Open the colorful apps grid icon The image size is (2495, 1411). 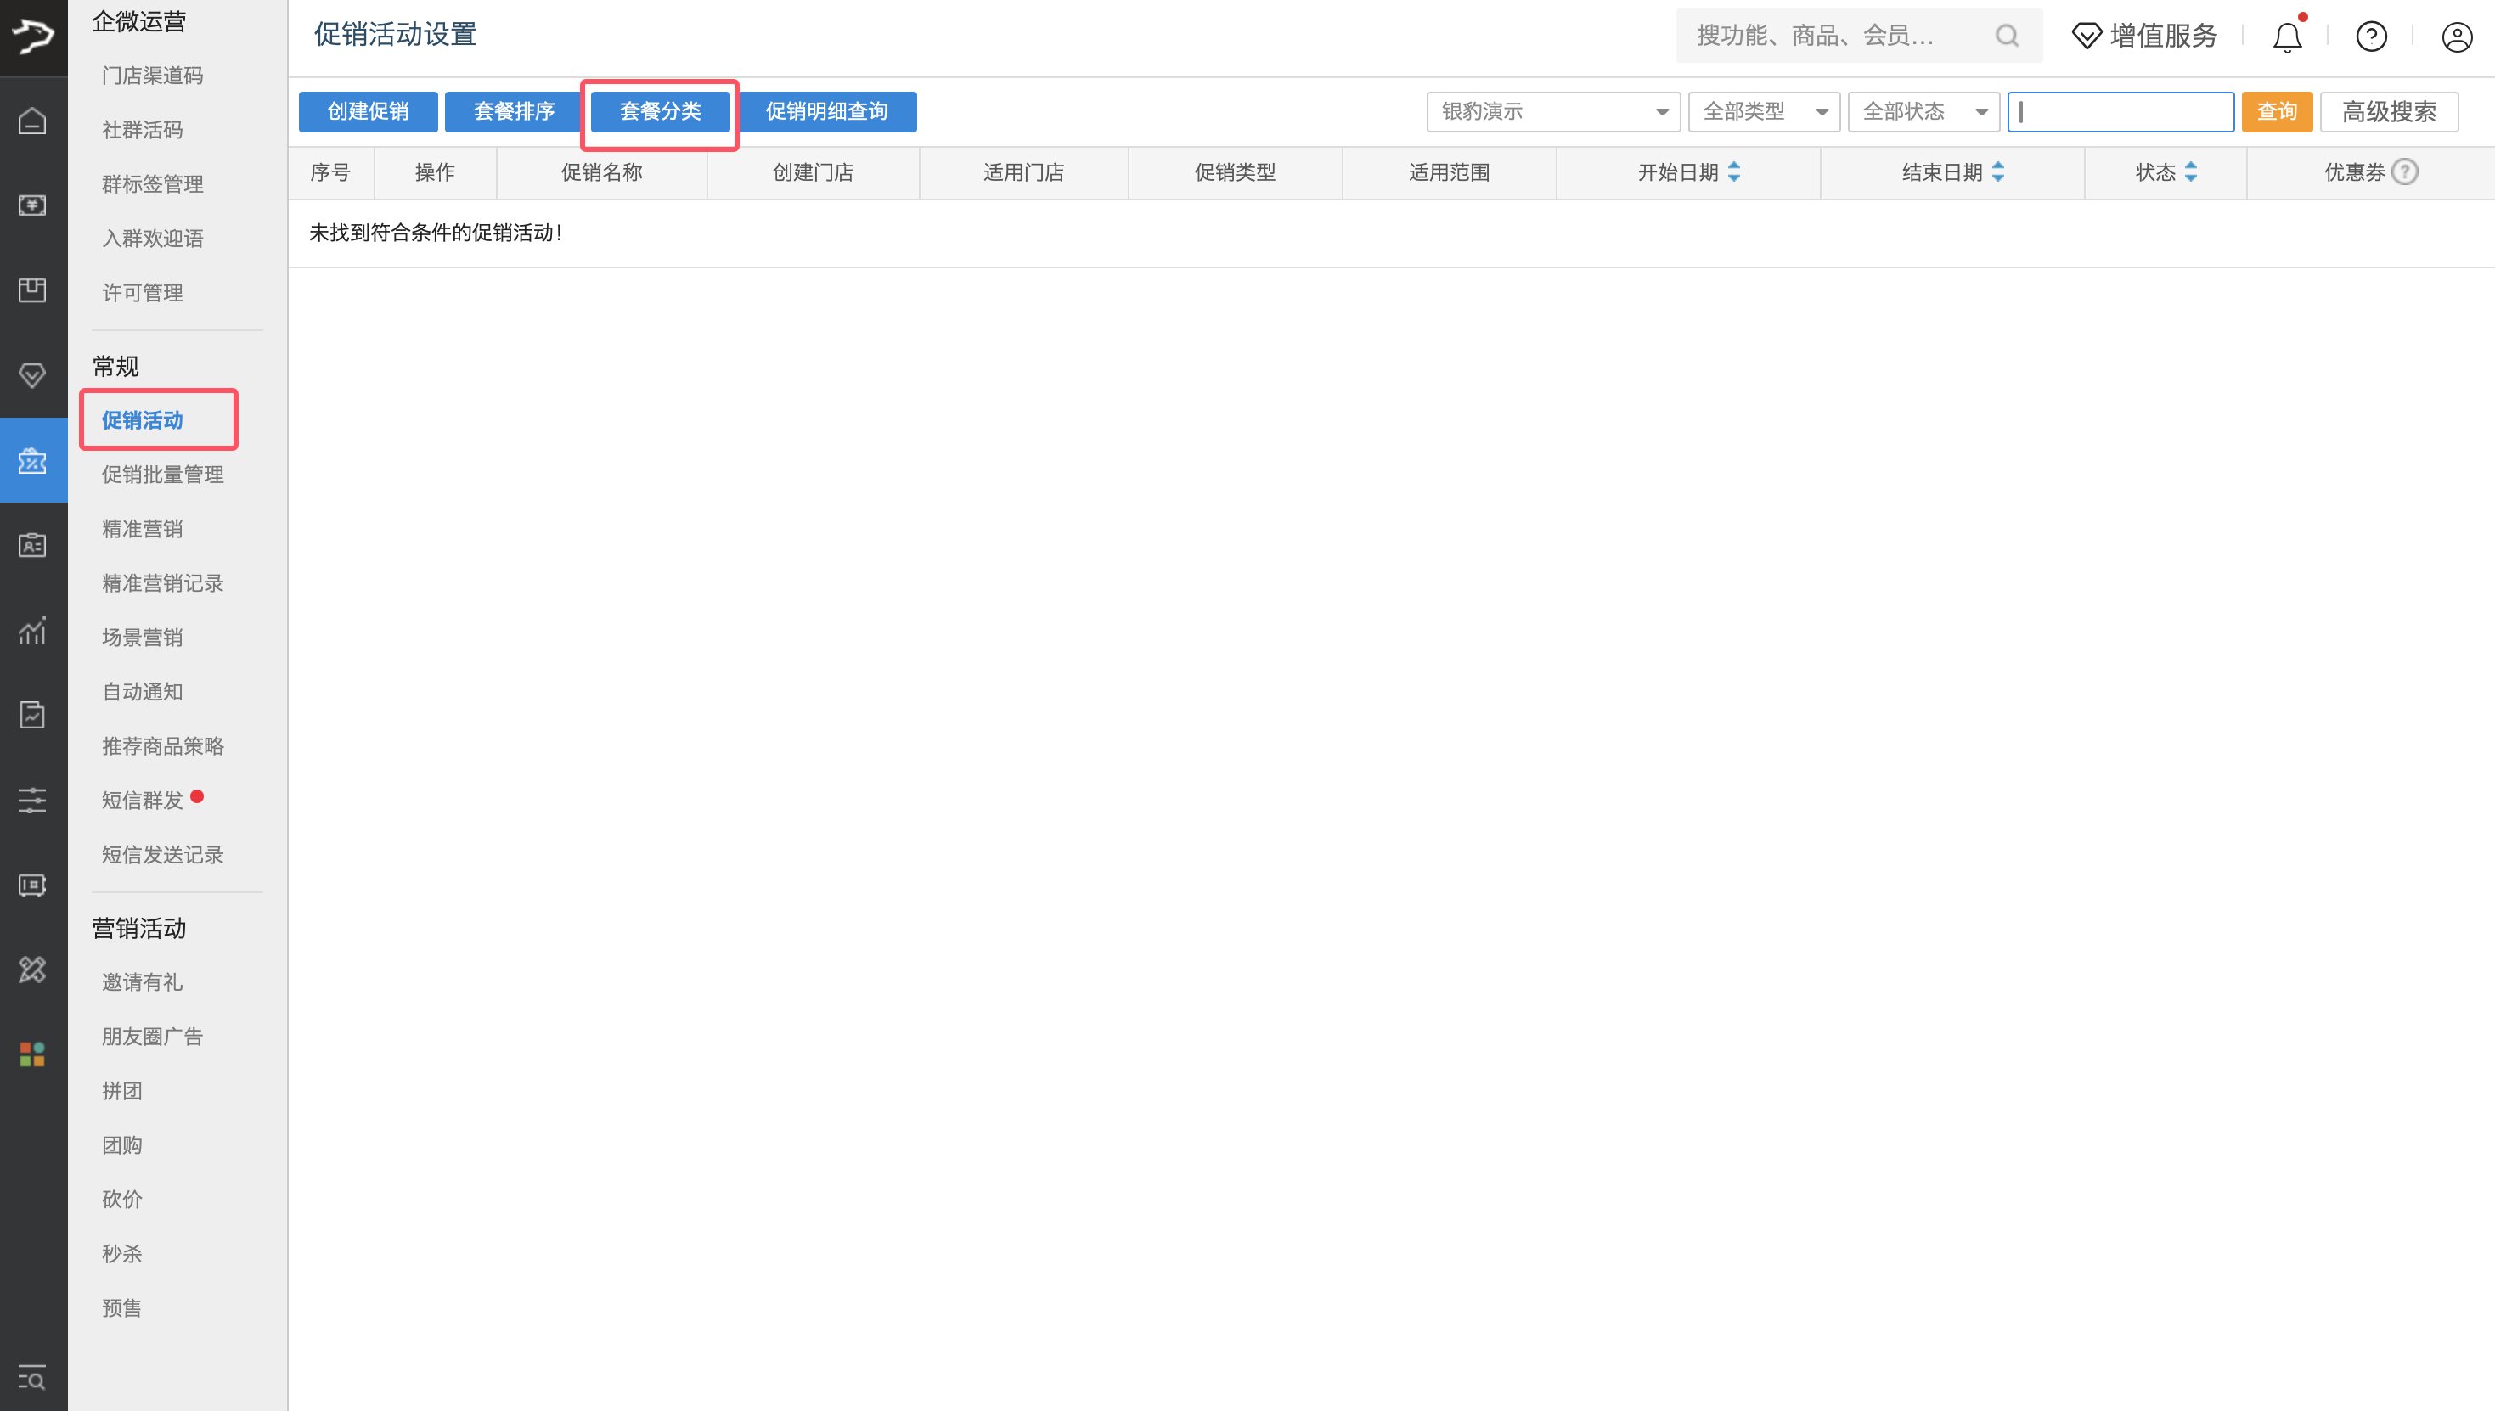pos(32,1054)
